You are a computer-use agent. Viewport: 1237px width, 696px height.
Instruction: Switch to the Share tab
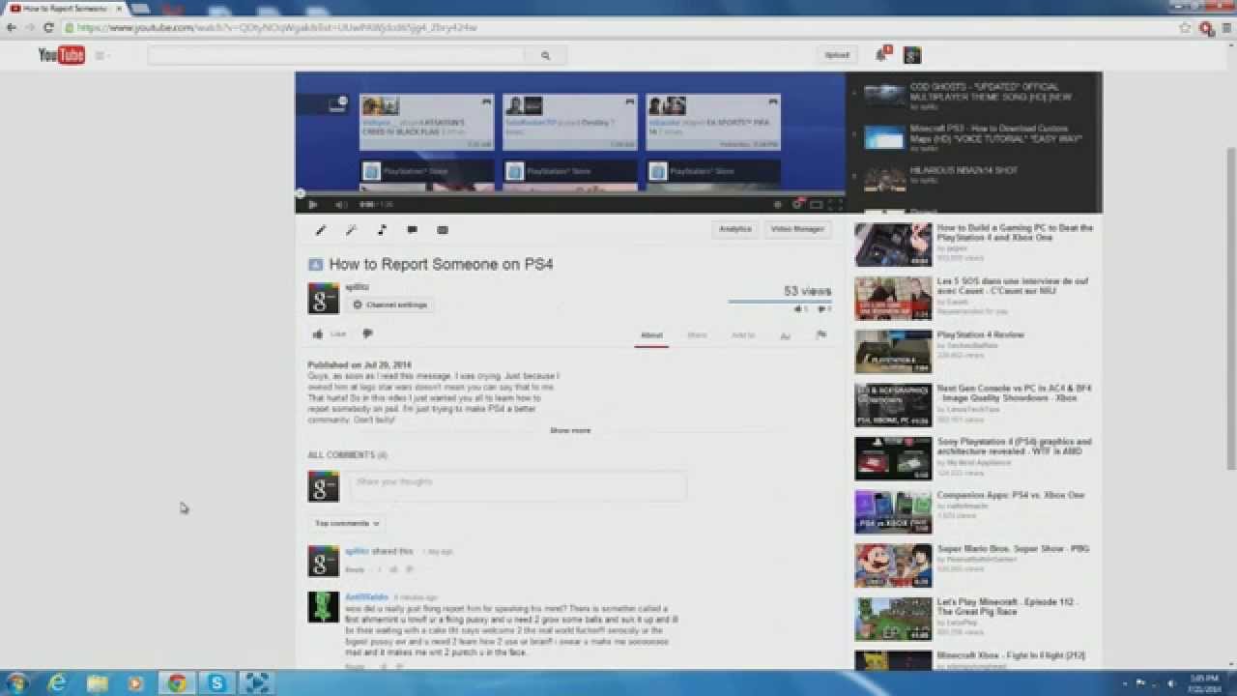(697, 335)
